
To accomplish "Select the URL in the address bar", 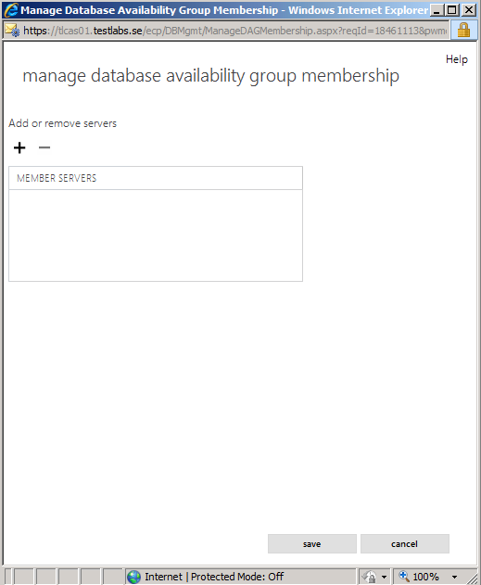I will (x=234, y=31).
